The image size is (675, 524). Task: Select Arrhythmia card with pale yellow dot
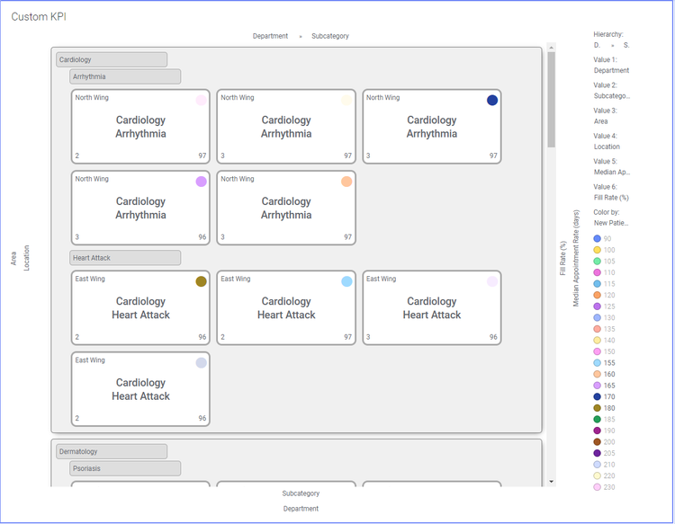(x=286, y=127)
